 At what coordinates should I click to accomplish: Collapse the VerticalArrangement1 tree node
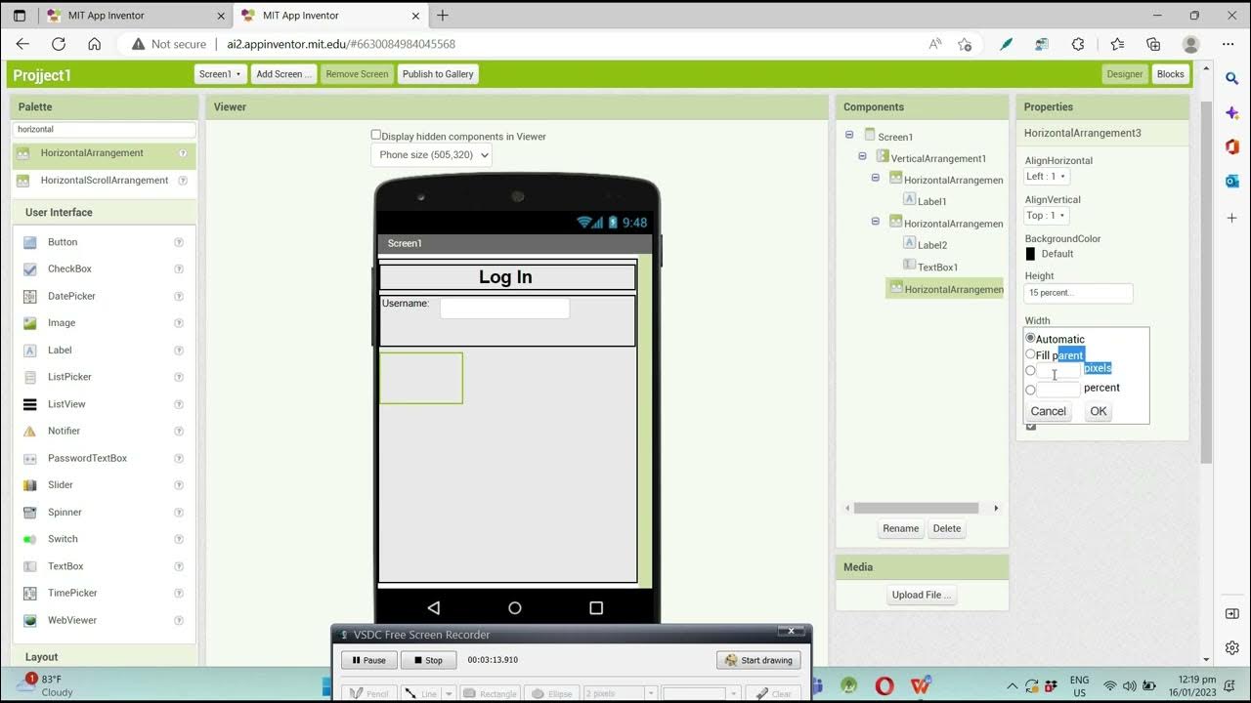863,156
